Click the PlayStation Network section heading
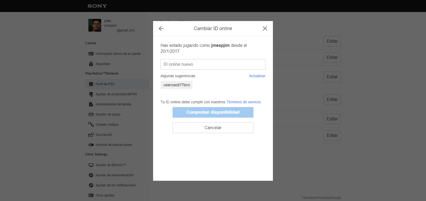Image resolution: width=426 pixels, height=201 pixels. [102, 73]
